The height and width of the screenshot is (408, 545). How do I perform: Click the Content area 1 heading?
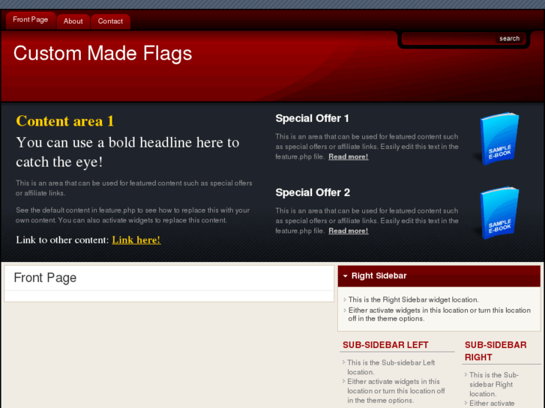pyautogui.click(x=65, y=121)
